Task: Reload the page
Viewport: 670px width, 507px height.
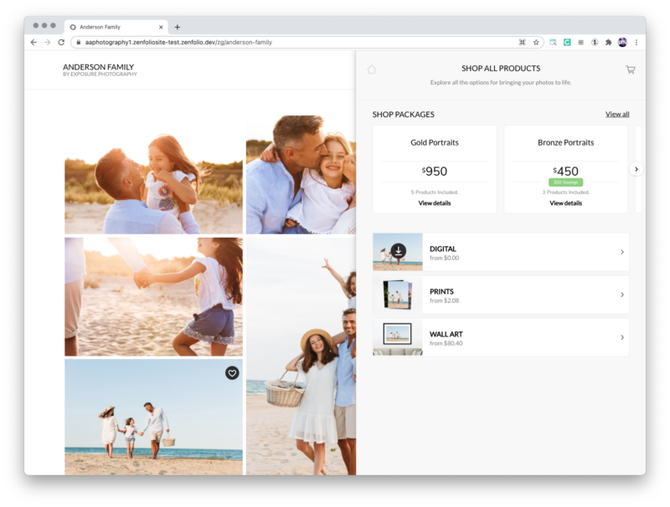Action: click(x=61, y=42)
